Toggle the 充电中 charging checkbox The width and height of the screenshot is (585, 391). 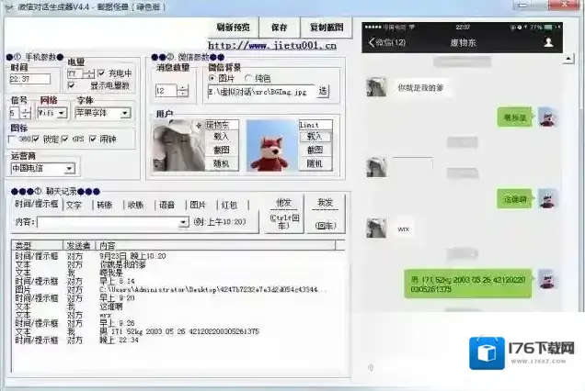pos(101,73)
